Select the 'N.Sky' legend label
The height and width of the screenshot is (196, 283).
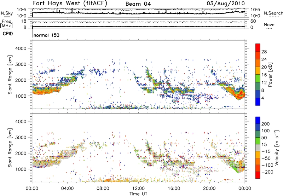click(x=7, y=13)
